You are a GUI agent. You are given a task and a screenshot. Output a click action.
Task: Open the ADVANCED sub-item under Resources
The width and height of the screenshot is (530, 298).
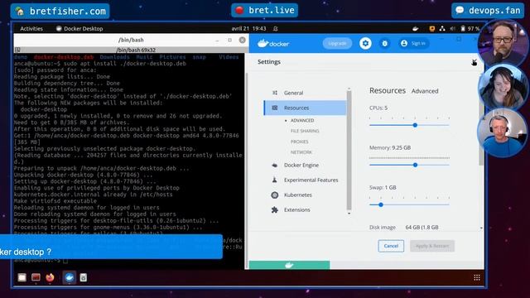[302, 120]
